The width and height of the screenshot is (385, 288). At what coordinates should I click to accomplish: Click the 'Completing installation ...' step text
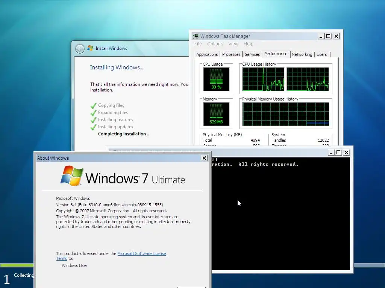click(x=124, y=134)
